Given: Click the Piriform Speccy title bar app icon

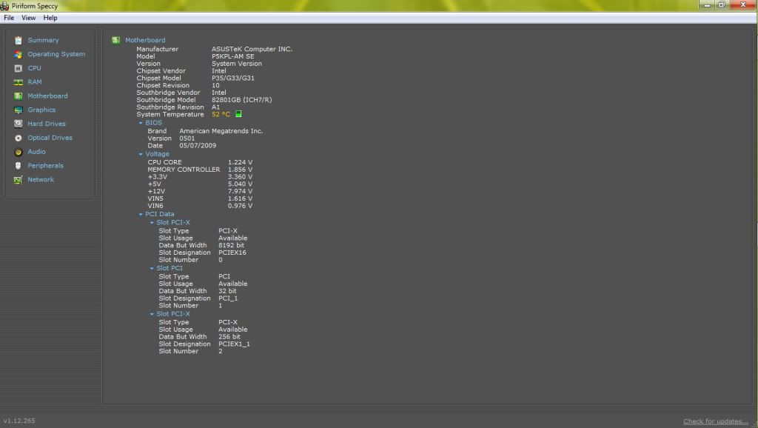Looking at the screenshot, I should coord(5,6).
